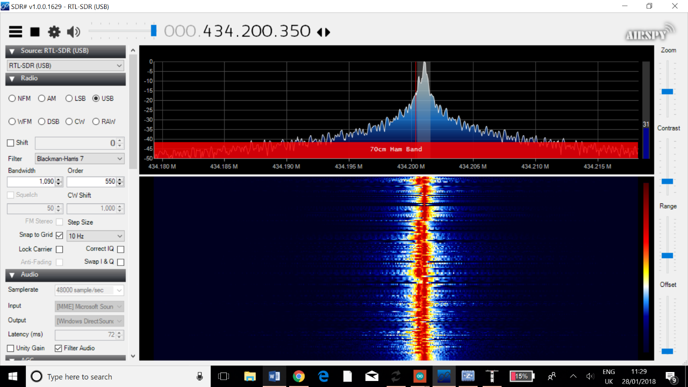Mute audio via the speaker icon

(x=73, y=32)
